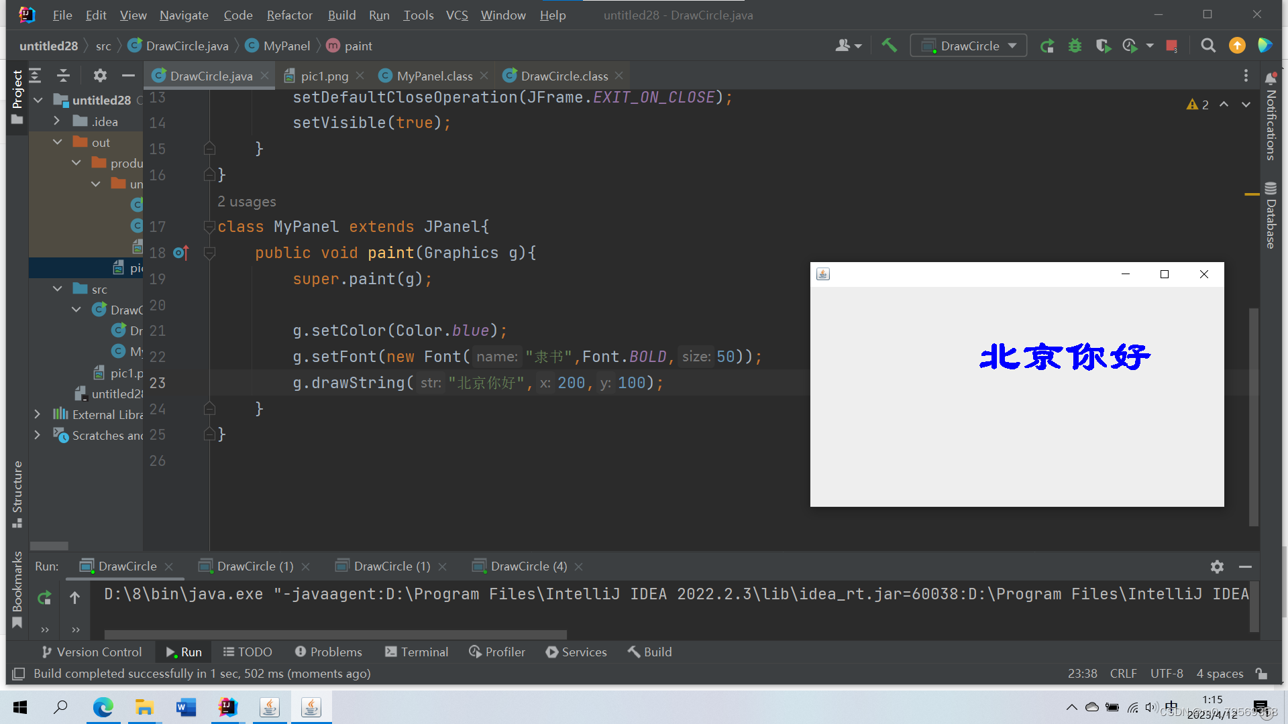Viewport: 1288px width, 724px height.
Task: Expand the External Libraries node
Action: 38,414
